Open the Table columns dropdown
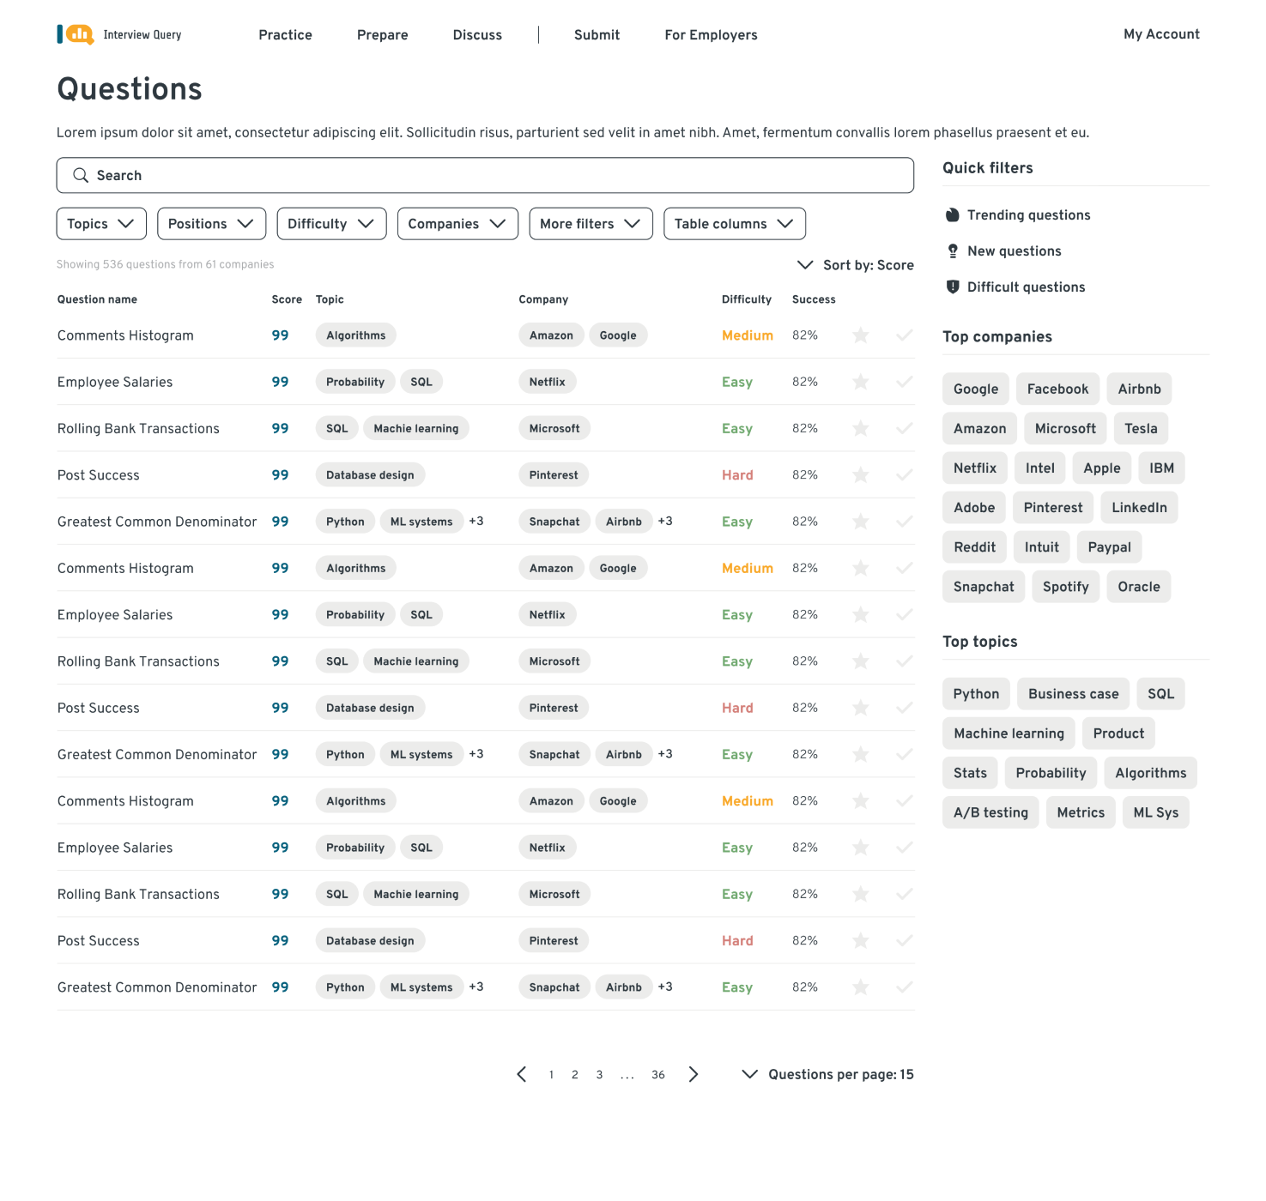Viewport: 1266px width, 1201px height. point(735,224)
